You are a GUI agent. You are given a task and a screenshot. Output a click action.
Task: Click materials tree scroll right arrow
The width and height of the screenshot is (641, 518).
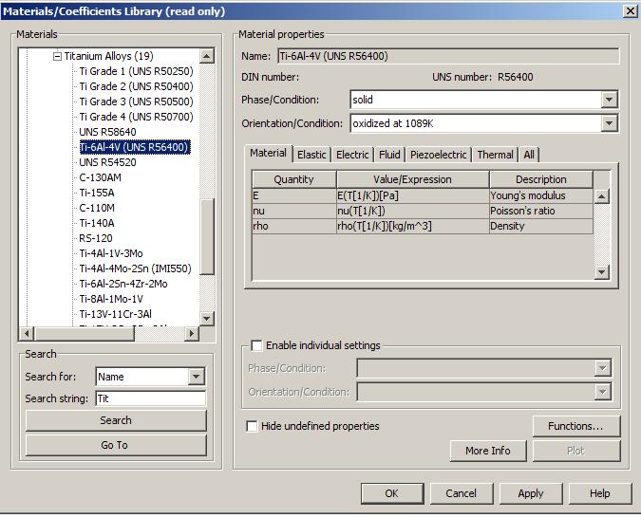(191, 333)
